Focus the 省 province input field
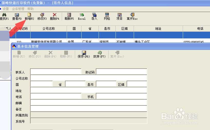Screen dimensions: 210x130 75,84
